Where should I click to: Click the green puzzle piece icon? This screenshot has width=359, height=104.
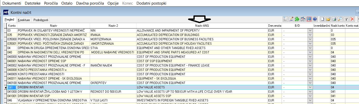coord(297,19)
